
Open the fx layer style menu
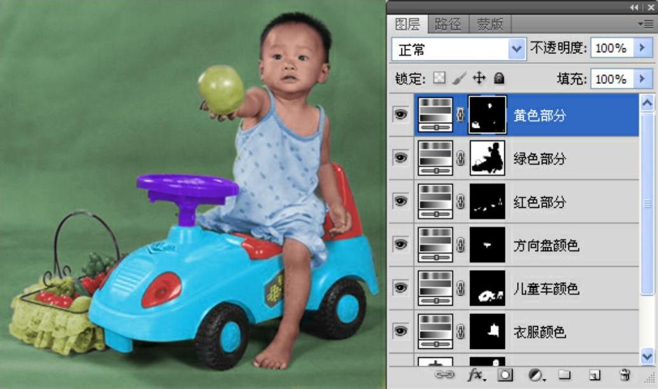point(476,374)
